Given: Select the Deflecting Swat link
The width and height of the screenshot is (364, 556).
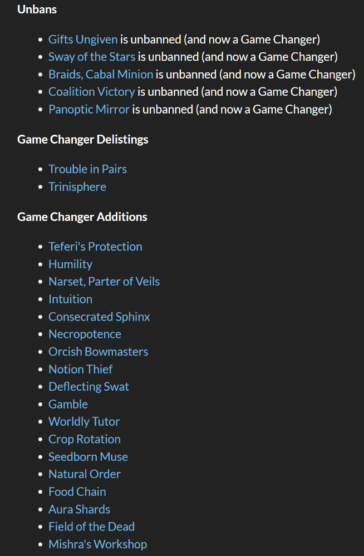Looking at the screenshot, I should [x=88, y=387].
